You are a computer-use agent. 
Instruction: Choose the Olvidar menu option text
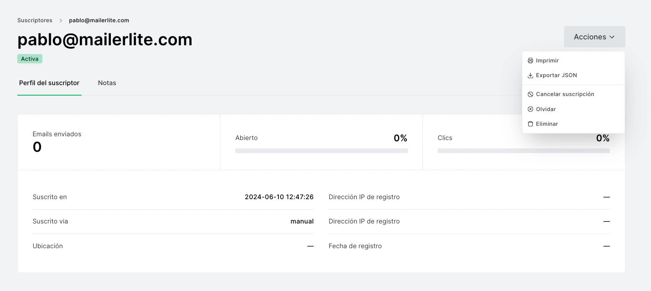546,109
